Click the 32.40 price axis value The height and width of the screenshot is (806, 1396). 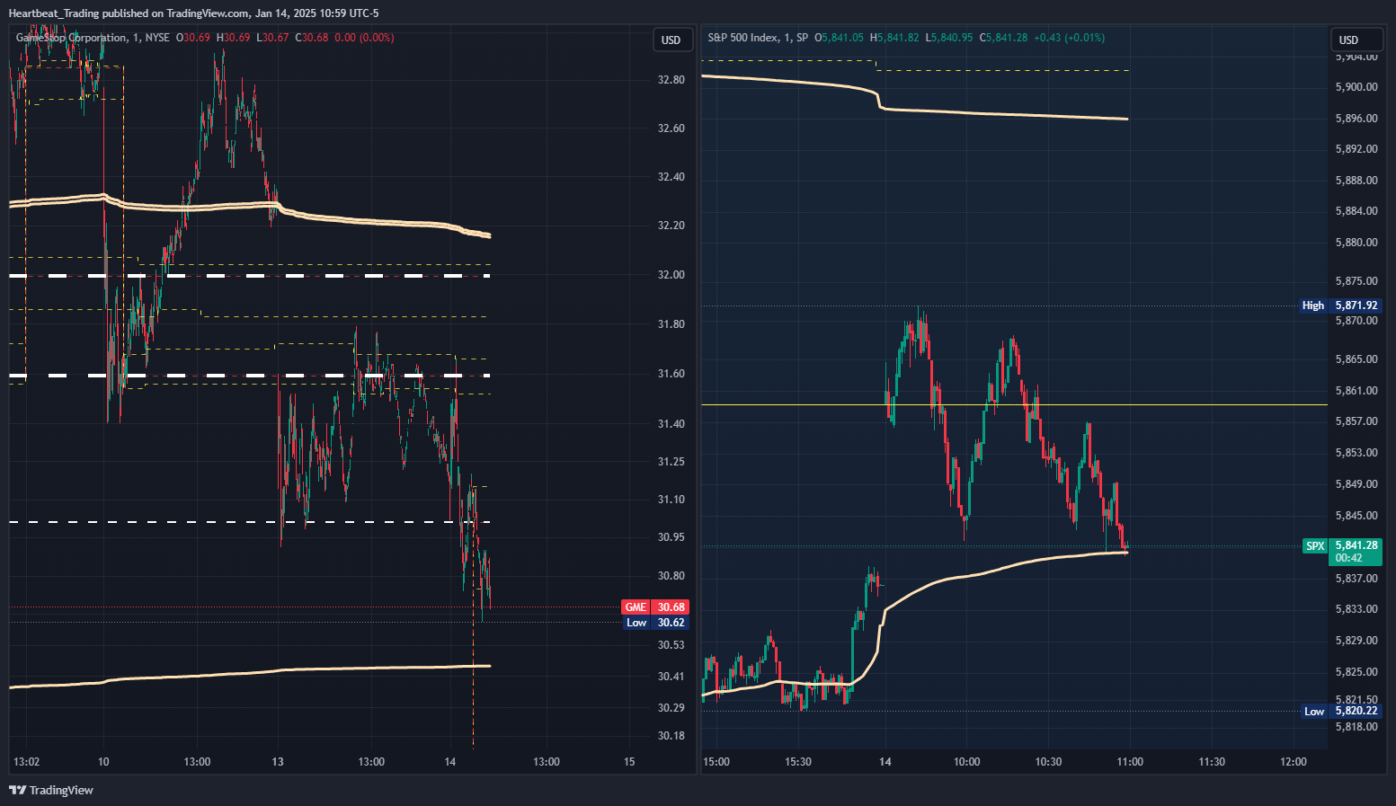tap(671, 177)
